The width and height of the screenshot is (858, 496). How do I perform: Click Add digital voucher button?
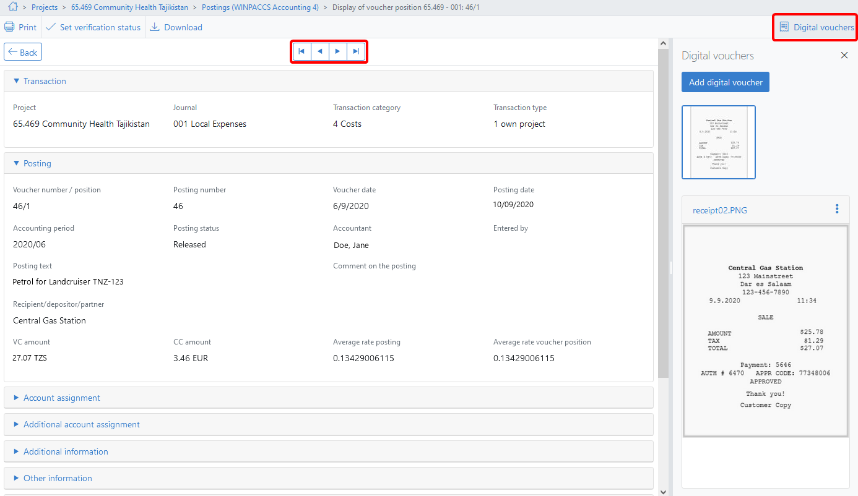[x=725, y=82]
